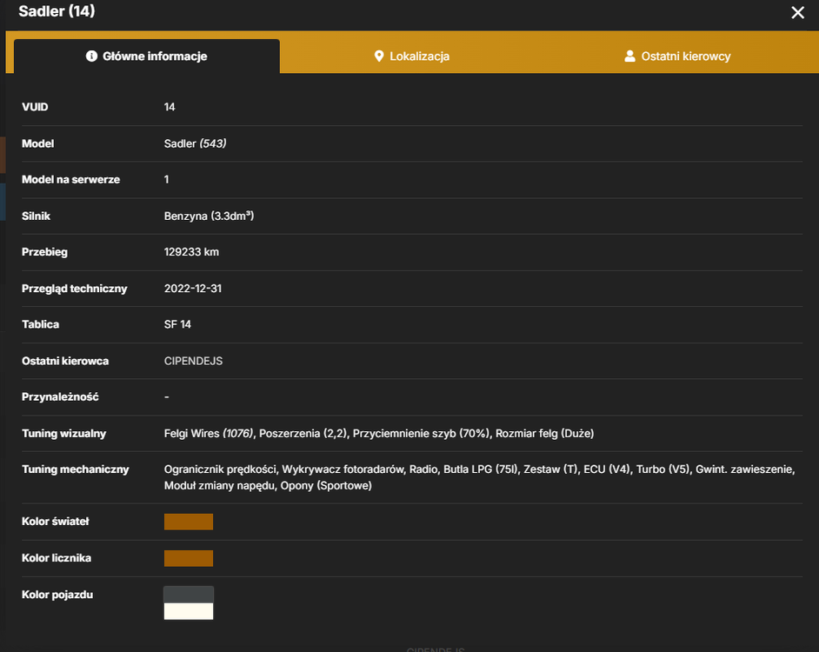Select the Główne informacje tab
The height and width of the screenshot is (652, 819).
tap(147, 56)
